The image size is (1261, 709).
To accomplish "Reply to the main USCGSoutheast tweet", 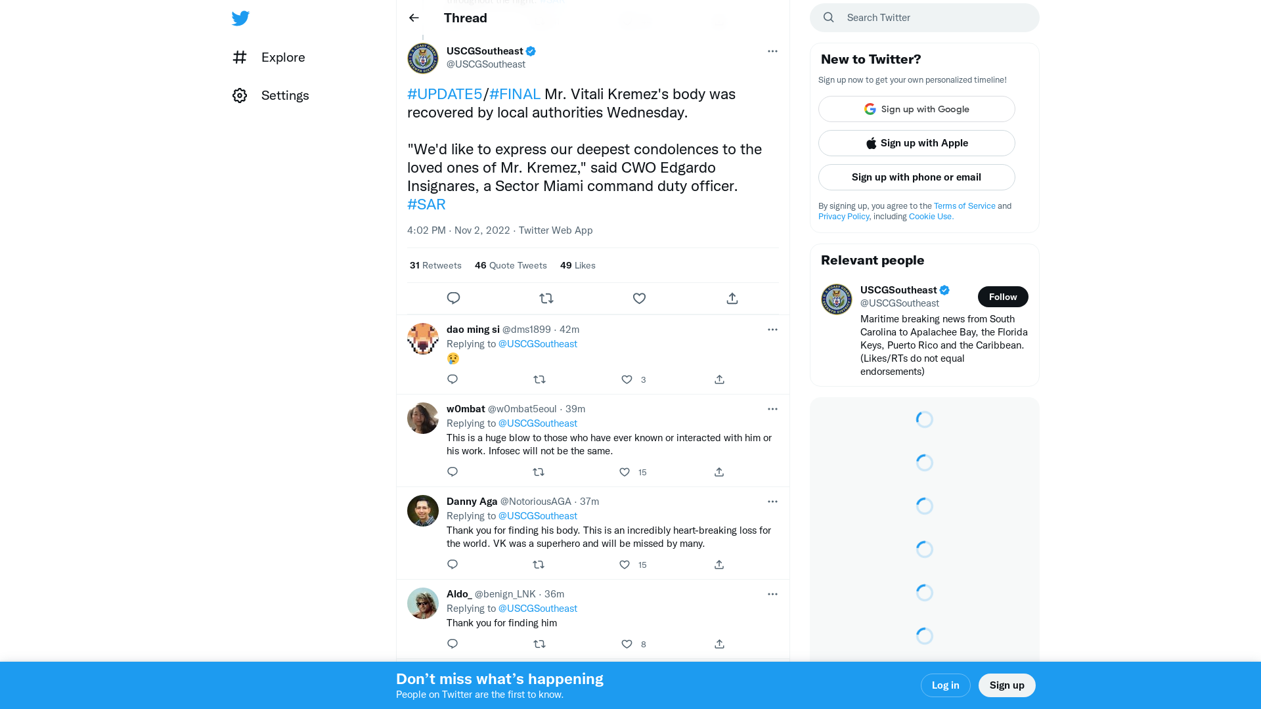I will pyautogui.click(x=453, y=299).
